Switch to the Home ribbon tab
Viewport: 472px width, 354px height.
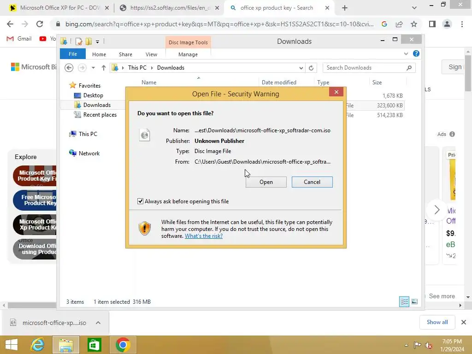tap(99, 54)
